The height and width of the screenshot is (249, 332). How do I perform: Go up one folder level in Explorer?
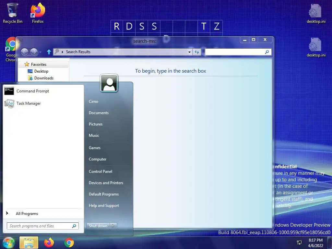(49, 52)
